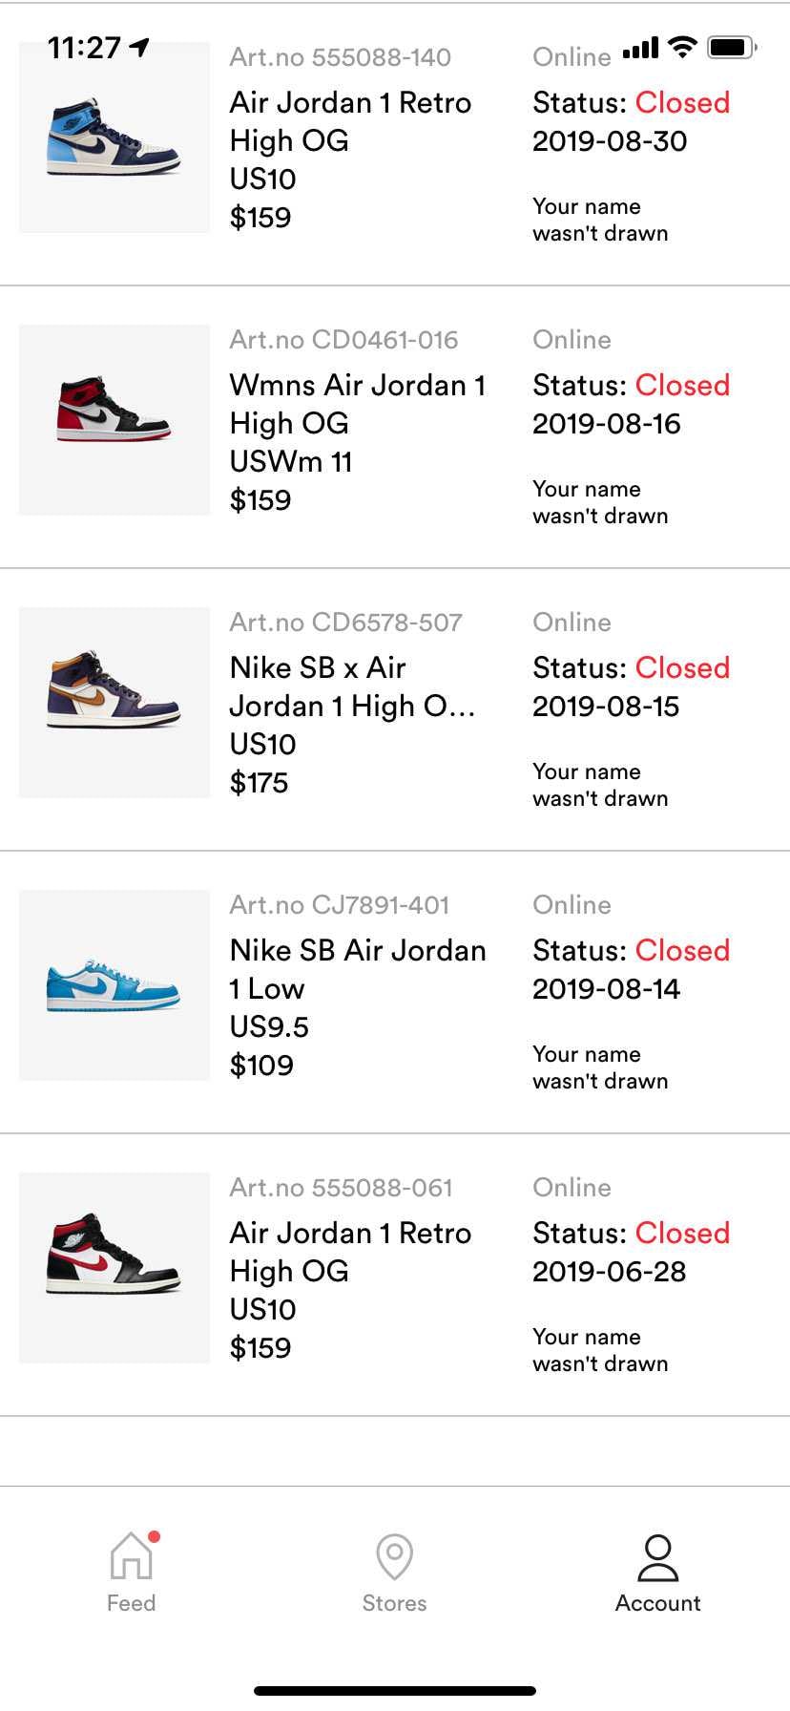790x1711 pixels.
Task: Tap the home indicator bar
Action: tap(395, 1691)
